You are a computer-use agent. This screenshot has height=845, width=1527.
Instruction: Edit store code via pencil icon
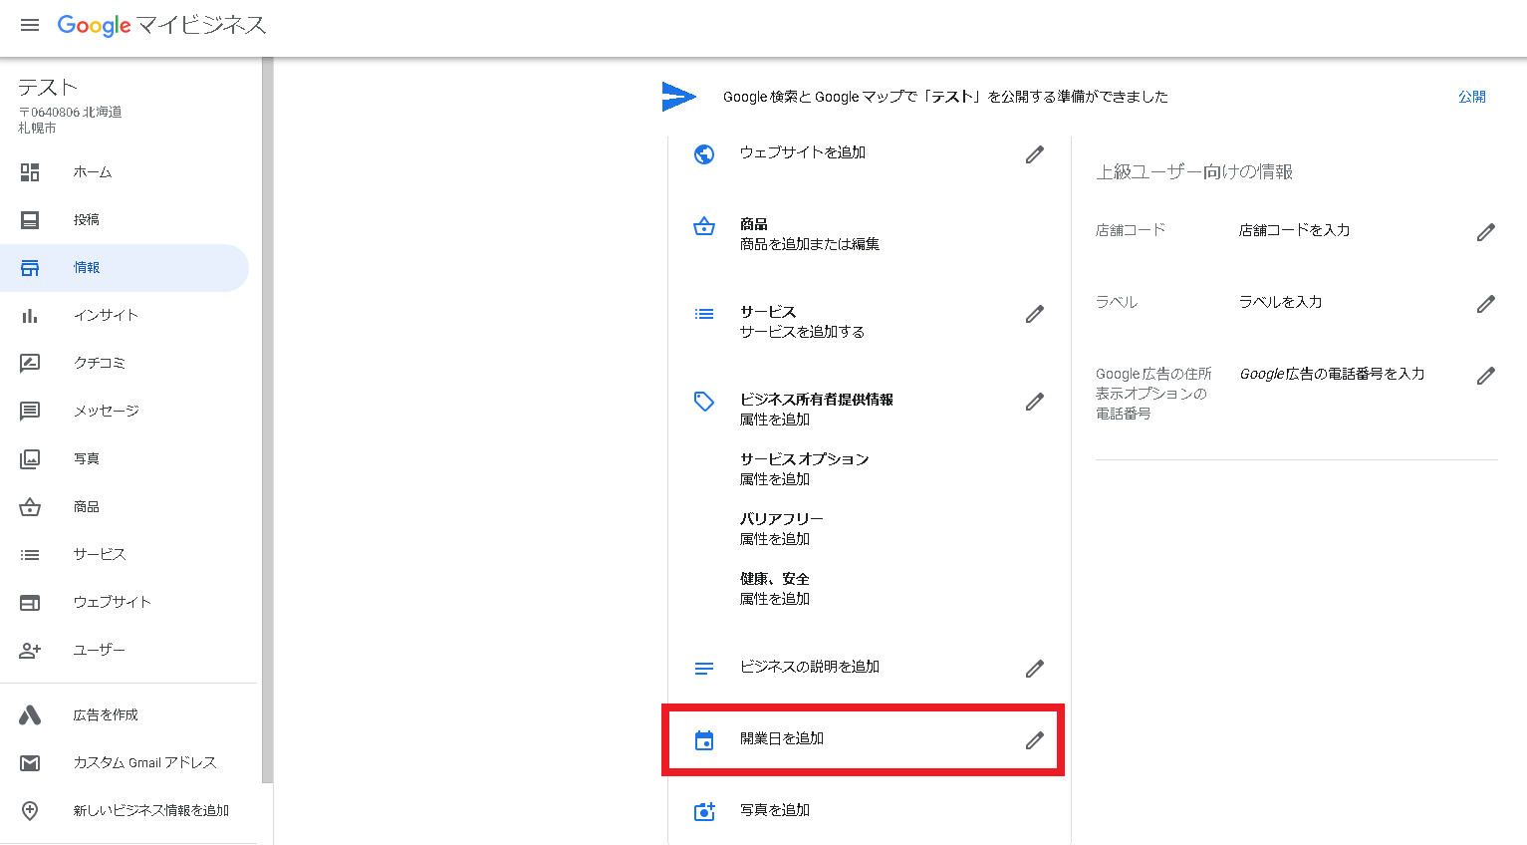1486,232
